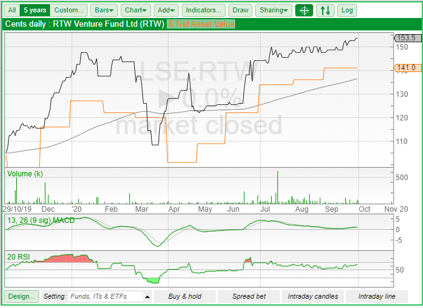Viewport: 423px width, 308px height.
Task: Select the All time range
Action: (x=12, y=10)
